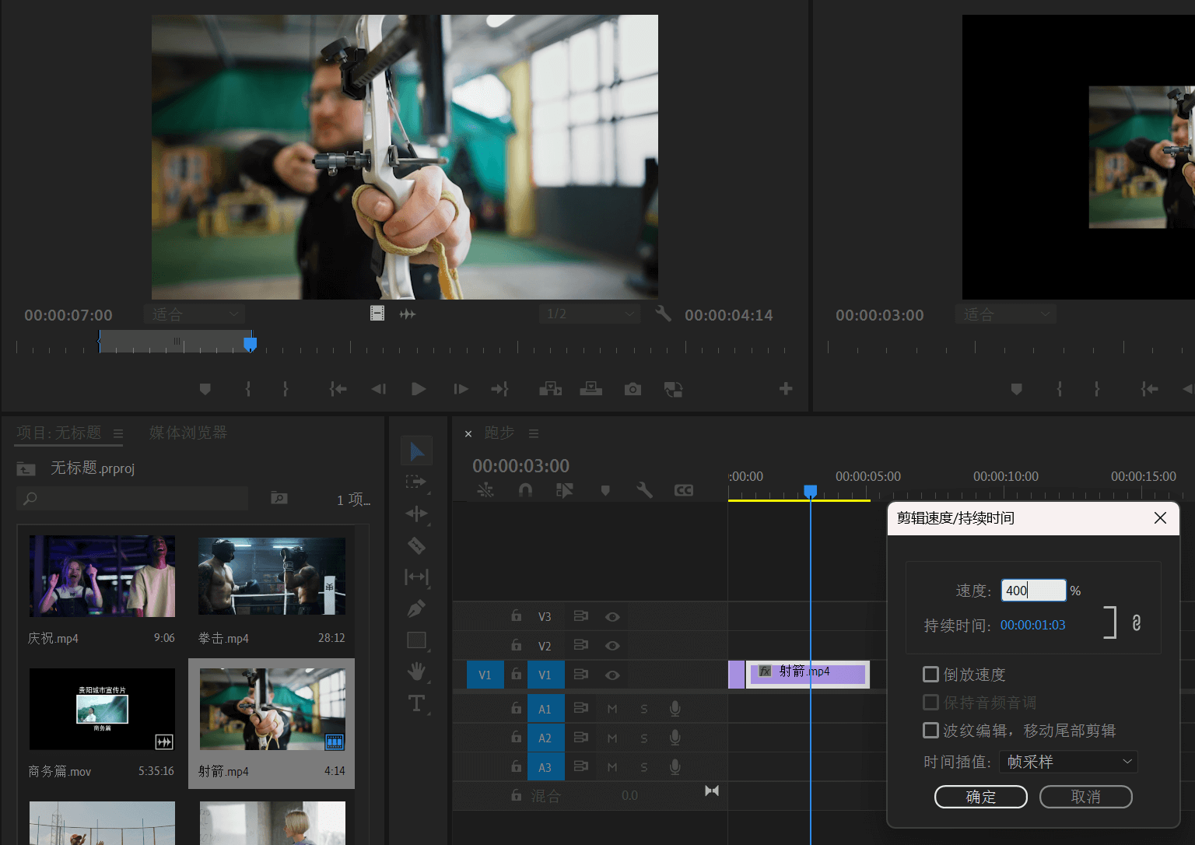Select the Track Select Forward tool
Viewport: 1195px width, 845px height.
pos(417,482)
